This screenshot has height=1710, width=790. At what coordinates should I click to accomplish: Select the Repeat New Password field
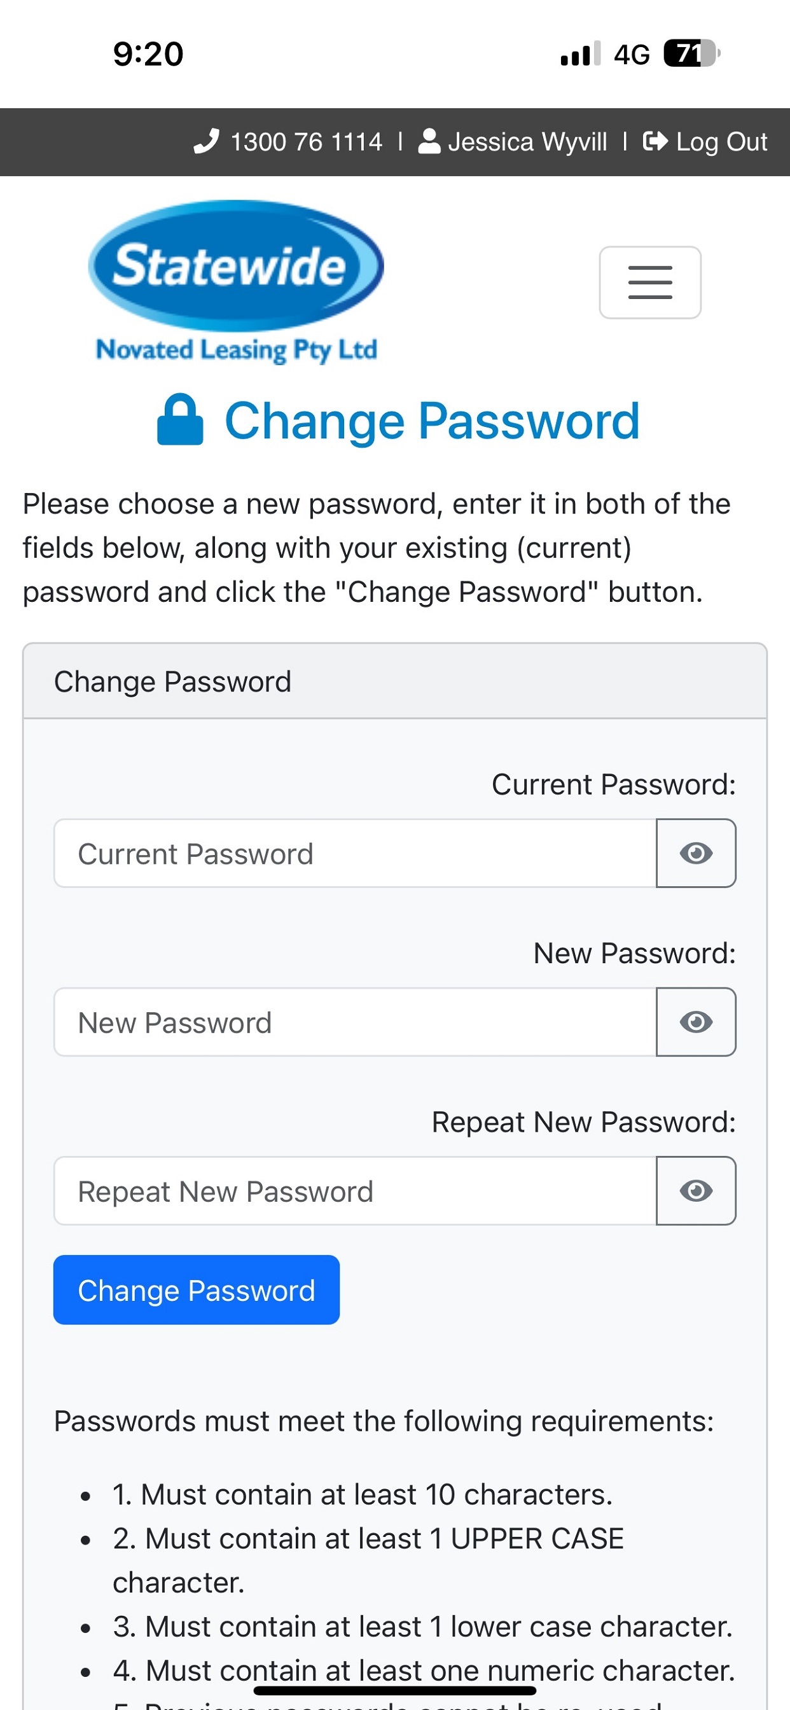click(355, 1190)
